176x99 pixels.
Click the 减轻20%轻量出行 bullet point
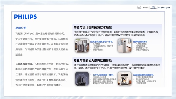(142, 50)
